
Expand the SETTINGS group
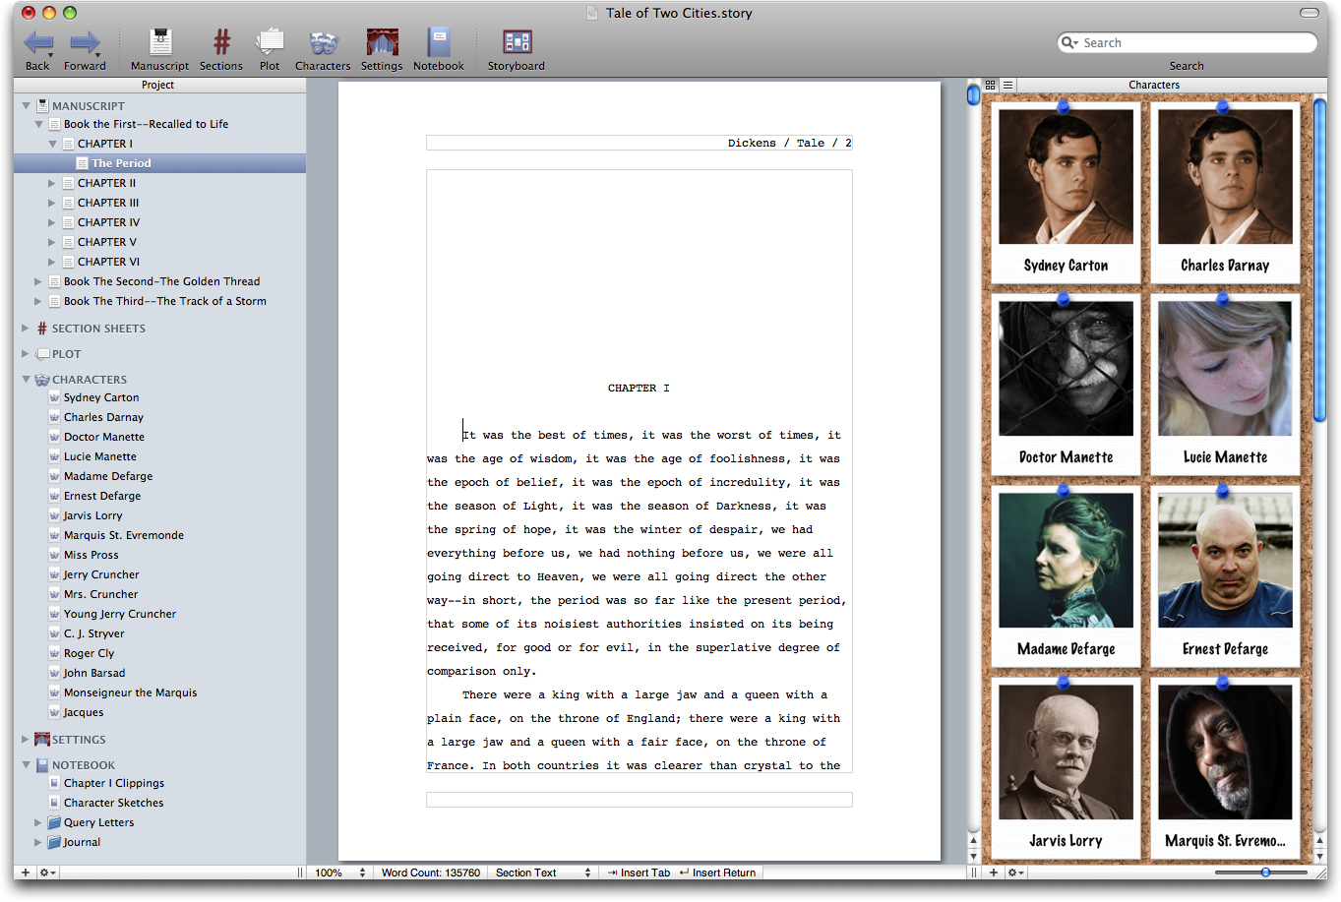point(26,740)
